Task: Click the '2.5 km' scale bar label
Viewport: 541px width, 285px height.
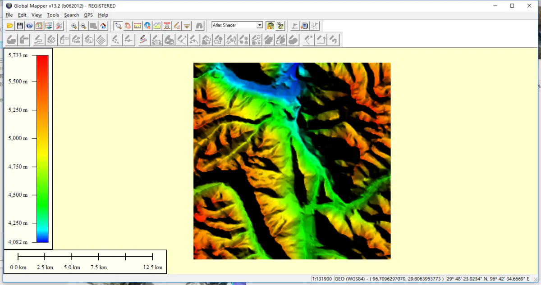Action: (45, 267)
